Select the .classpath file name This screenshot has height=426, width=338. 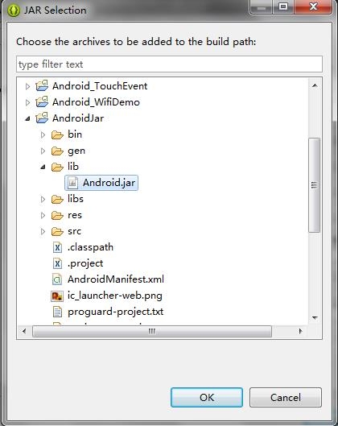point(90,247)
